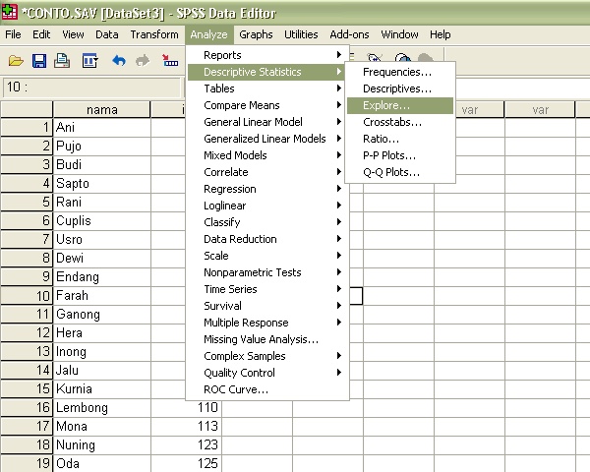Choose ROC Curve... from Analyze menu
The height and width of the screenshot is (472, 590).
(x=267, y=389)
